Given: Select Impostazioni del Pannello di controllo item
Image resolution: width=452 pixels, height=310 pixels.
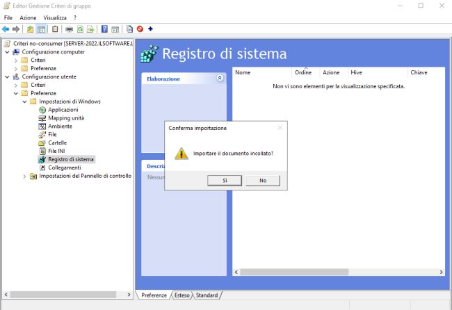Looking at the screenshot, I should [85, 176].
